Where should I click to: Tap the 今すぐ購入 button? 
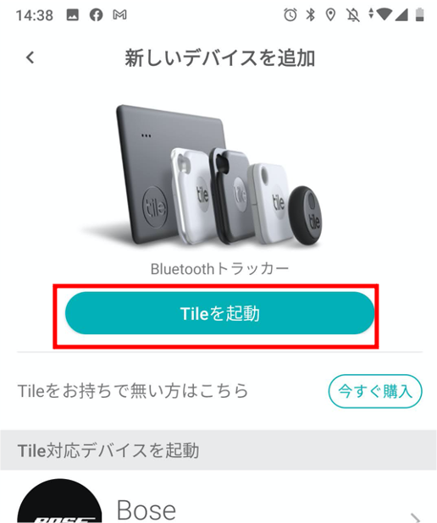click(375, 391)
